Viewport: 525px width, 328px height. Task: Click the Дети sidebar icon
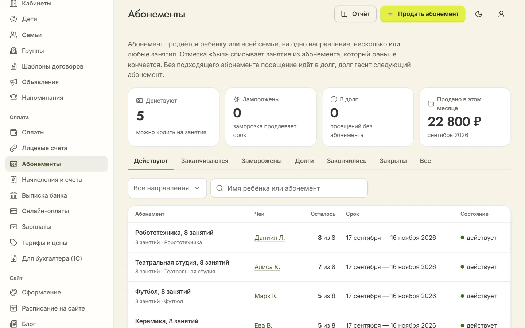pos(13,19)
